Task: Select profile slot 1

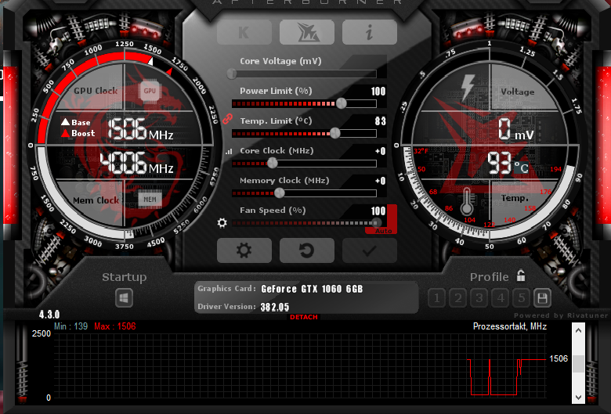Action: coord(437,298)
